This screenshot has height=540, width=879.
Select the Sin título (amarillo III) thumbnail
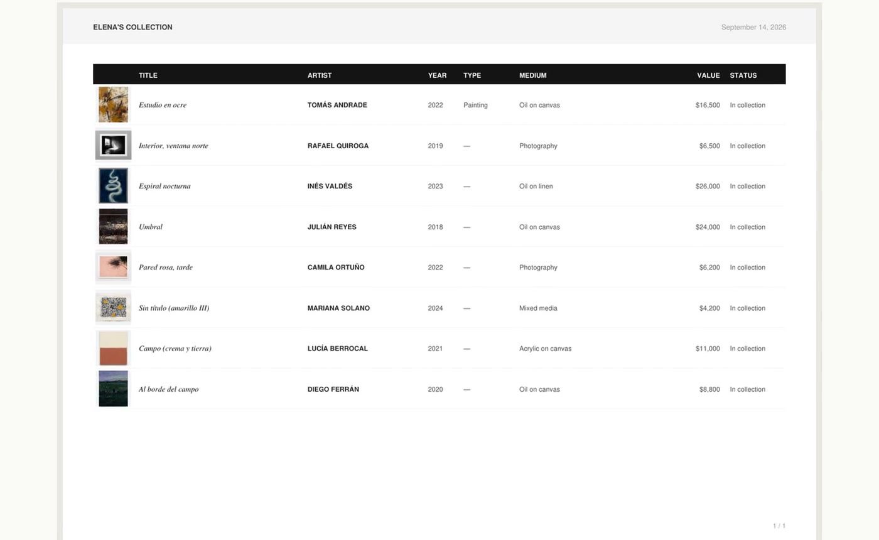[x=113, y=308]
